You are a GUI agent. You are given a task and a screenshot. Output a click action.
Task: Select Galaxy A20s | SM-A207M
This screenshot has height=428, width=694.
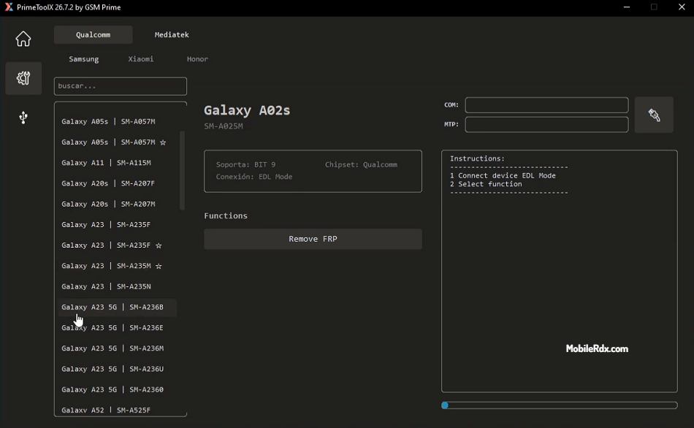[118, 204]
